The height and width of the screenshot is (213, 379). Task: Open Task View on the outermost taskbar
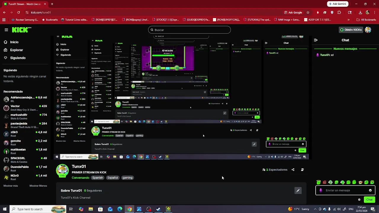pos(71,209)
